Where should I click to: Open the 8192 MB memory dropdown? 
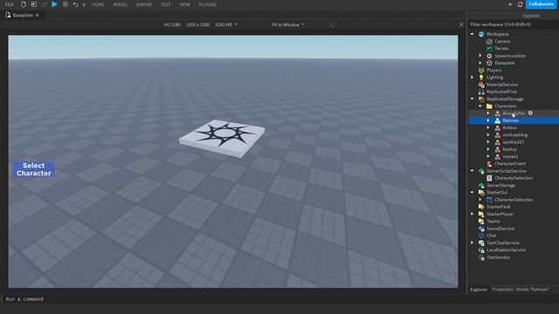226,24
